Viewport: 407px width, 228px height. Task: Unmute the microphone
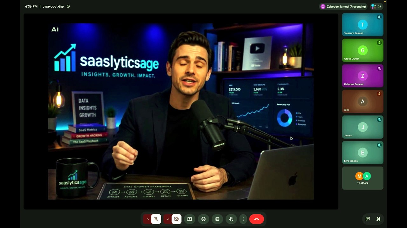pos(156,219)
